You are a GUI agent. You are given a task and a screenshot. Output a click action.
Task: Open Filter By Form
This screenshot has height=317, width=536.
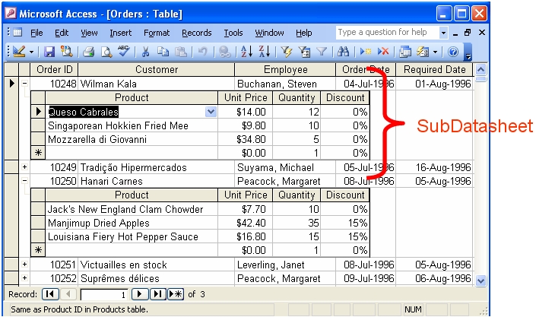click(x=304, y=52)
